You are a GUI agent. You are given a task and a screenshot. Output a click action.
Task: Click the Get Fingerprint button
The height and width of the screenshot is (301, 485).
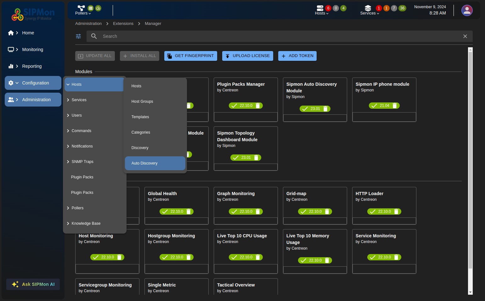click(x=191, y=56)
